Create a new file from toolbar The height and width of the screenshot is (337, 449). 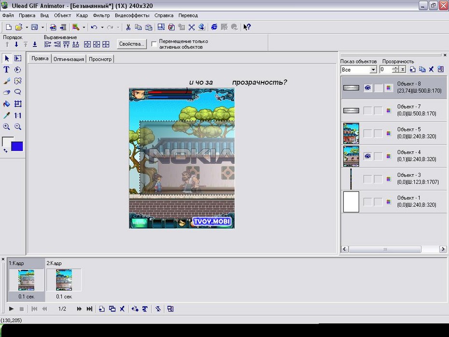[x=9, y=27]
